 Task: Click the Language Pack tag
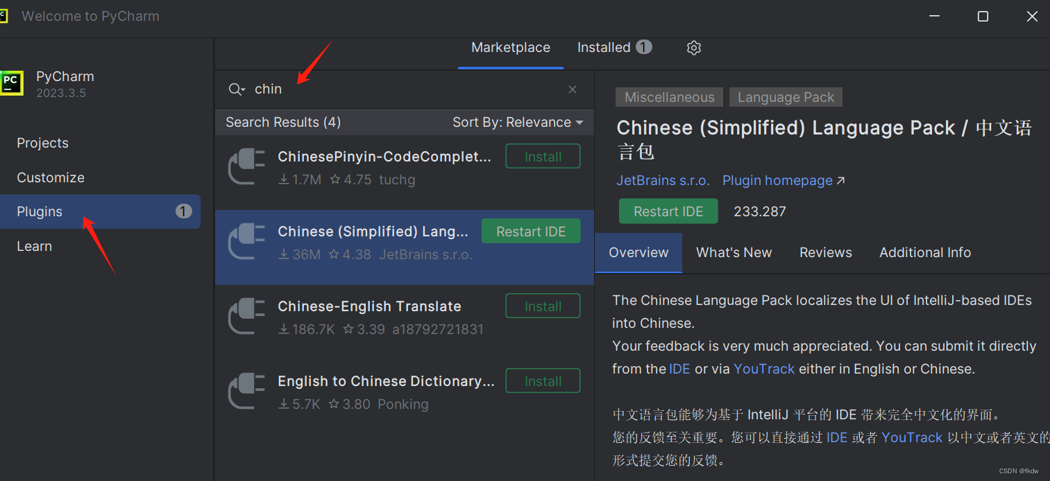[x=786, y=97]
